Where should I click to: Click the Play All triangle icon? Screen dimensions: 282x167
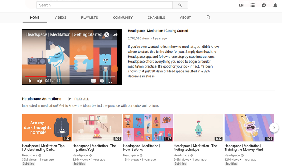(x=70, y=99)
